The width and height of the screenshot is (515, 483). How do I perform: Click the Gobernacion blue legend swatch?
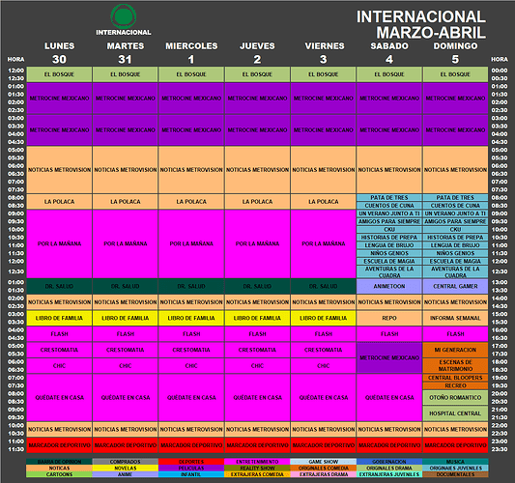(x=389, y=462)
